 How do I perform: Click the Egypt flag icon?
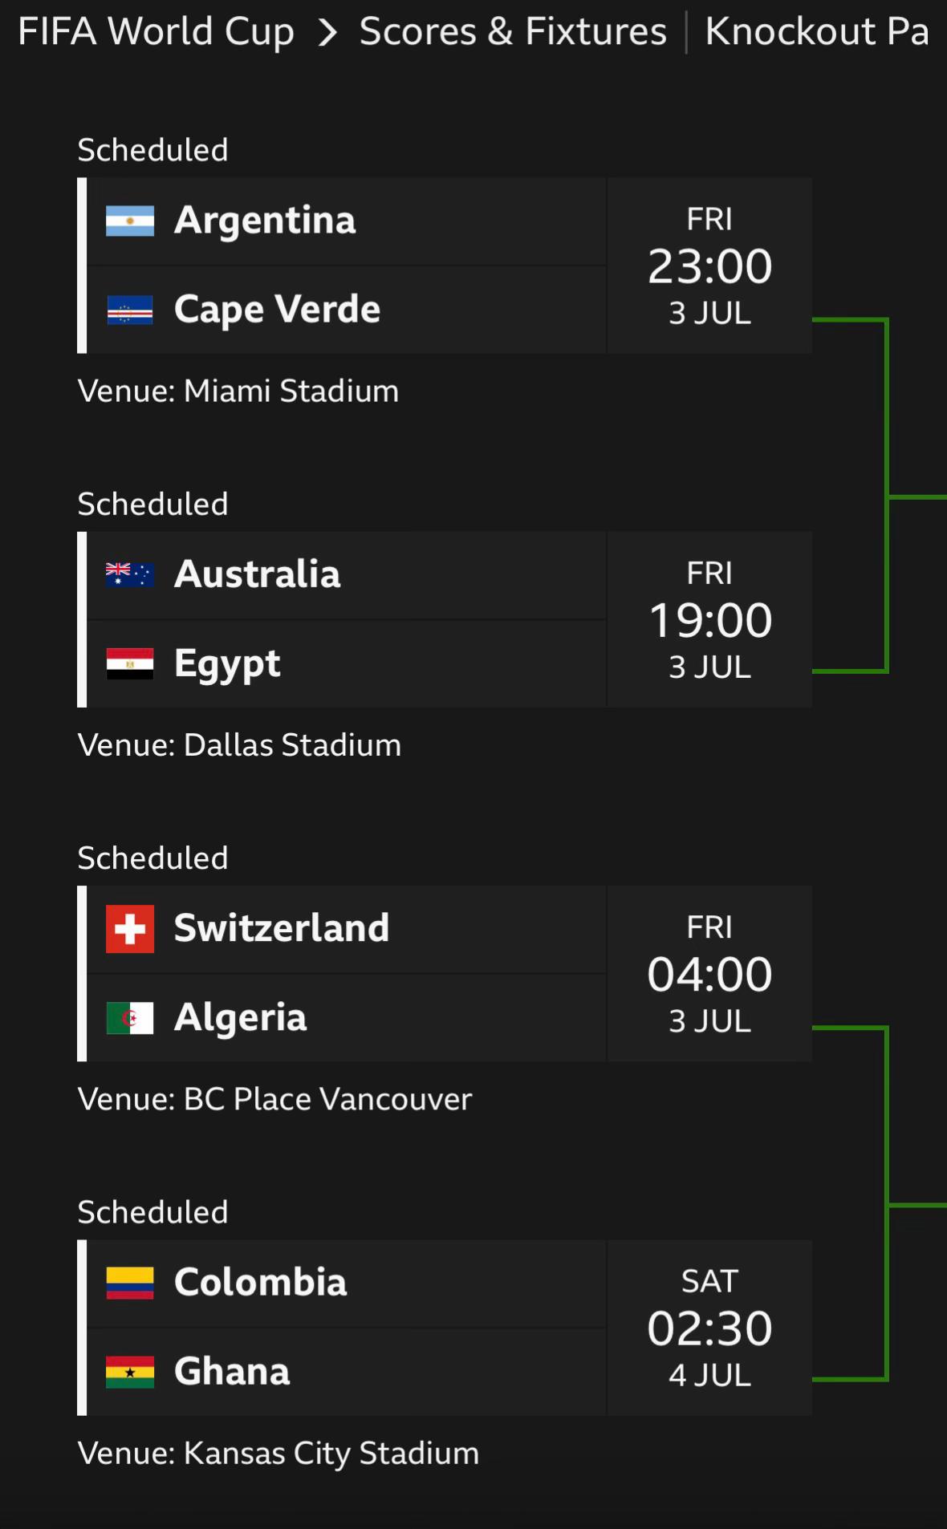[x=130, y=663]
